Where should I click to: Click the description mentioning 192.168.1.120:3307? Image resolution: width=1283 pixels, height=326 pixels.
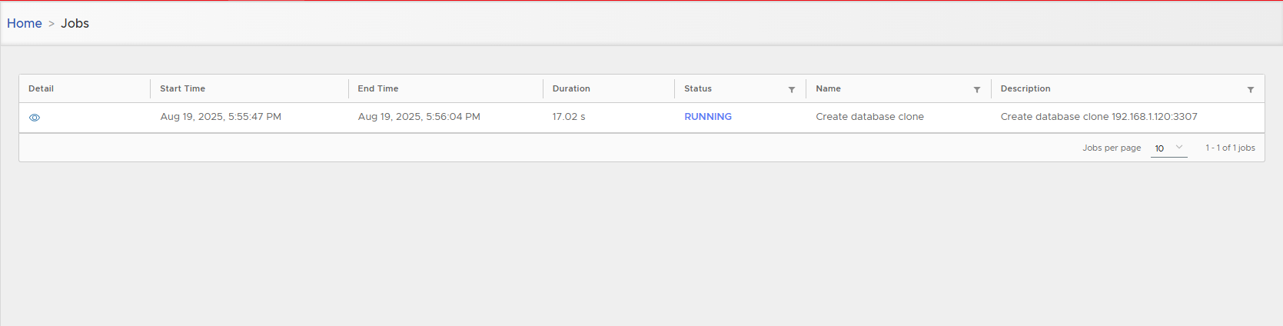point(1099,117)
